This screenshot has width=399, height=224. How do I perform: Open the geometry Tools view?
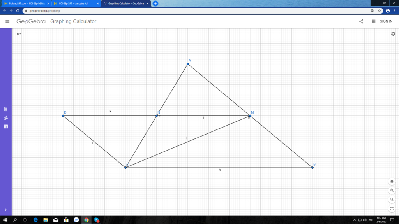[6, 118]
